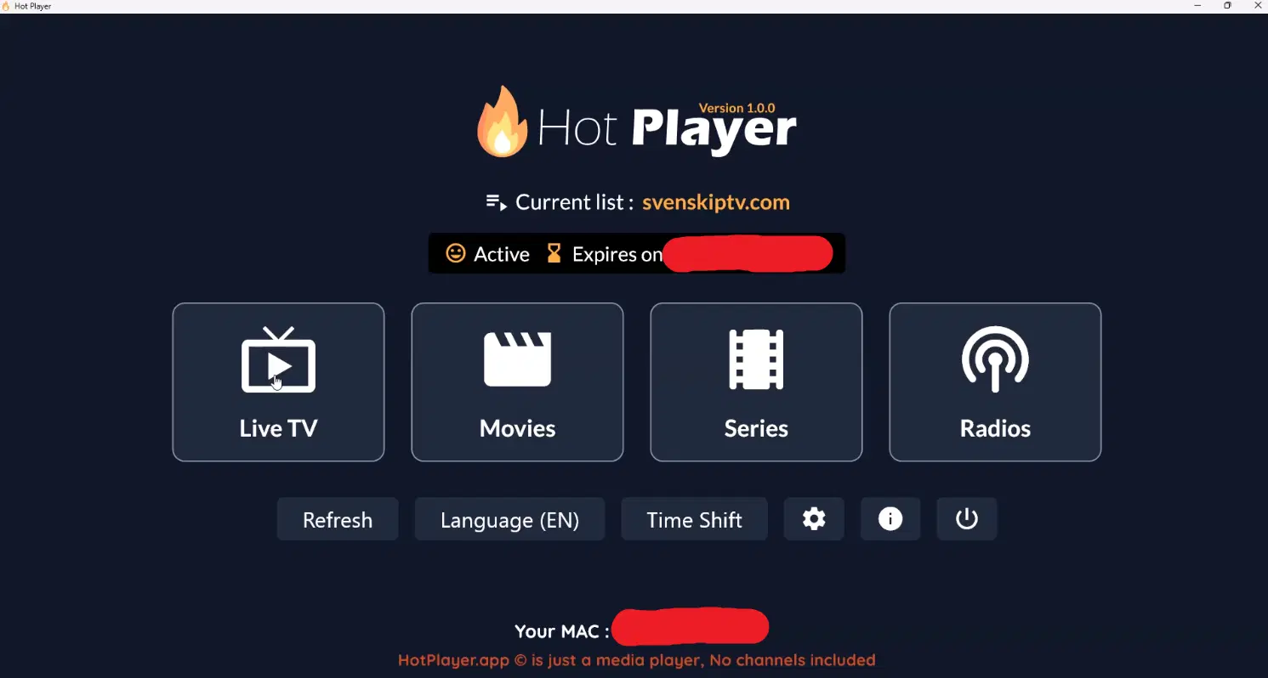
Task: Click the power icon to exit
Action: tap(967, 519)
